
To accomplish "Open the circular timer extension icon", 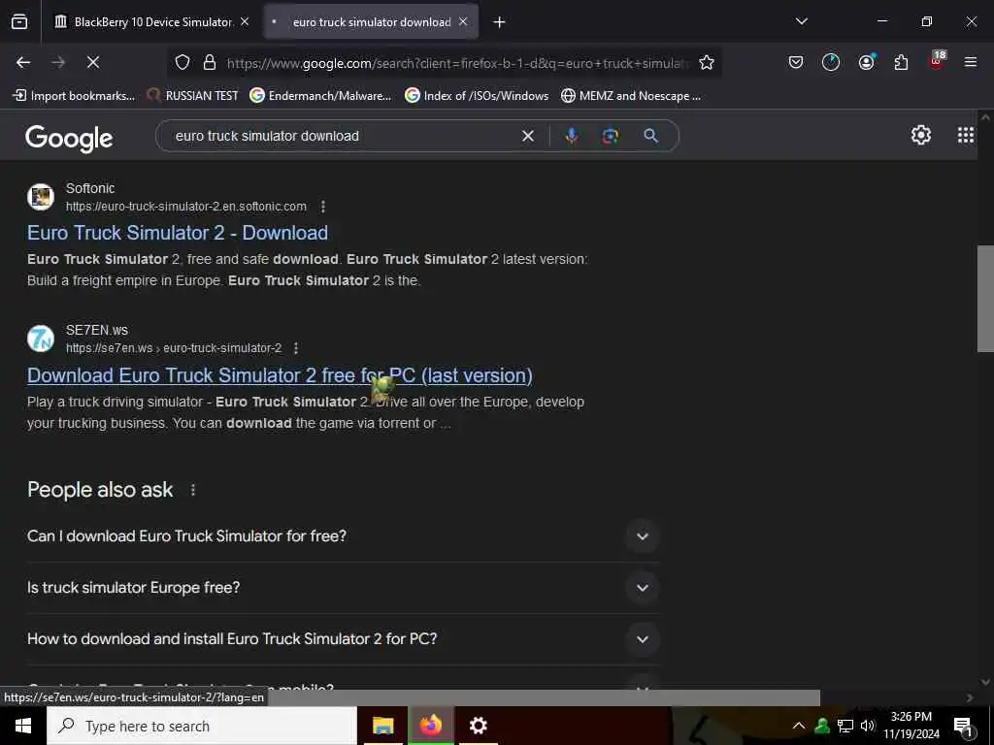I will (x=831, y=62).
